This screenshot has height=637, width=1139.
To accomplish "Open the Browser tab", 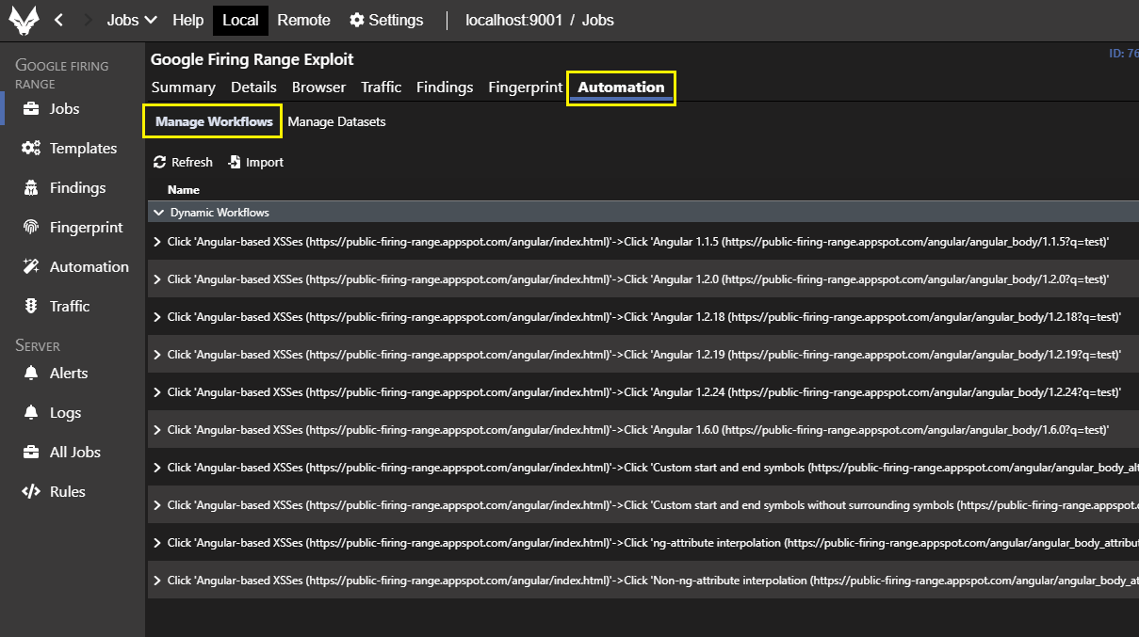I will [x=318, y=87].
